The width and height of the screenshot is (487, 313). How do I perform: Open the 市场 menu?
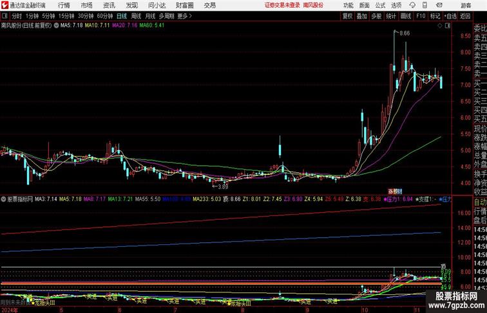click(x=87, y=5)
